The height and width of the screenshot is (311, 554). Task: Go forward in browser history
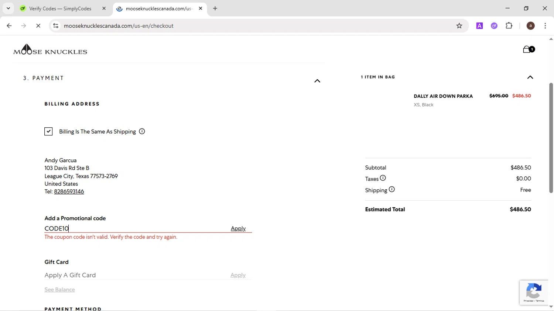(x=24, y=26)
